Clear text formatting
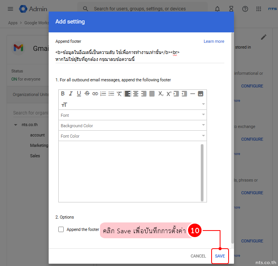The image size is (278, 266). (x=119, y=94)
